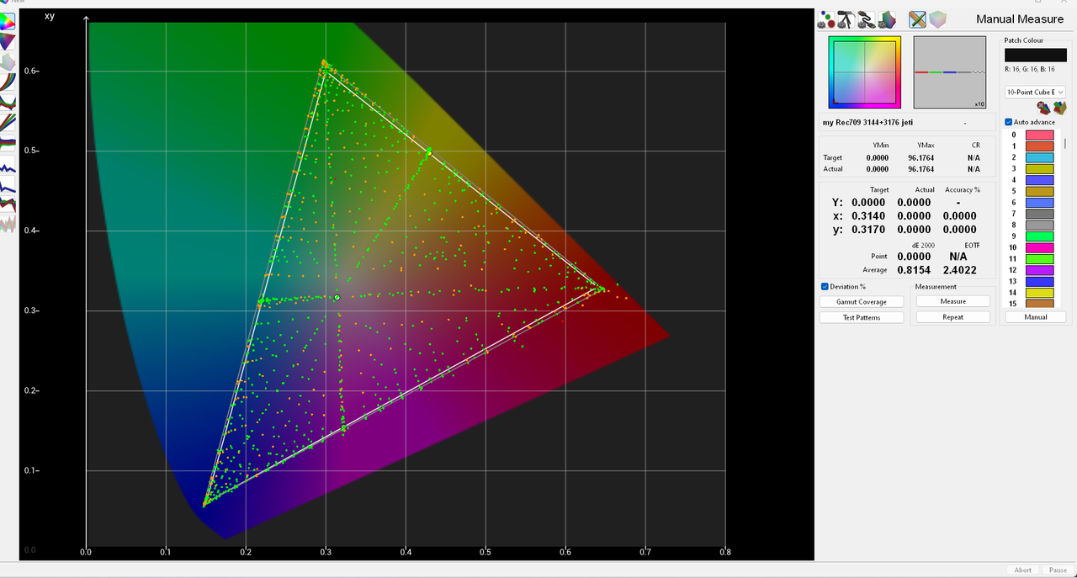The width and height of the screenshot is (1077, 578).
Task: Select patch 4 blue swatch
Action: click(1039, 180)
